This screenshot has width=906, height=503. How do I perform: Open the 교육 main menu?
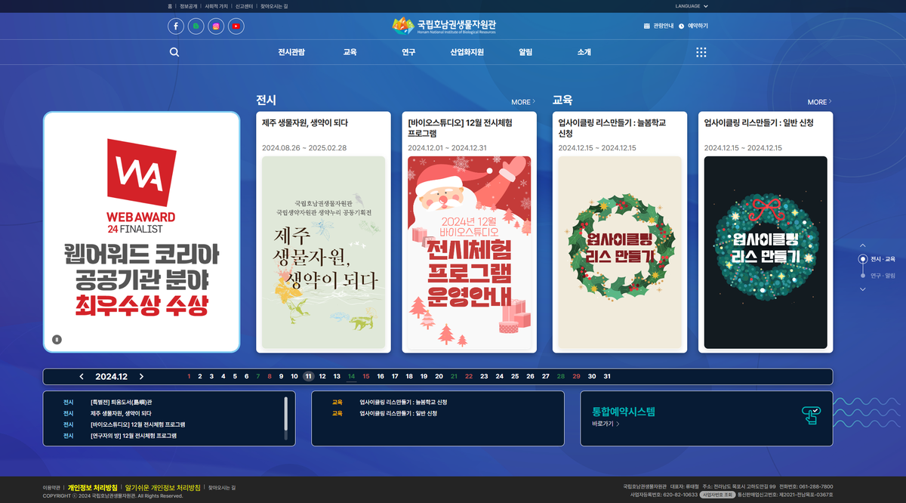pos(350,52)
